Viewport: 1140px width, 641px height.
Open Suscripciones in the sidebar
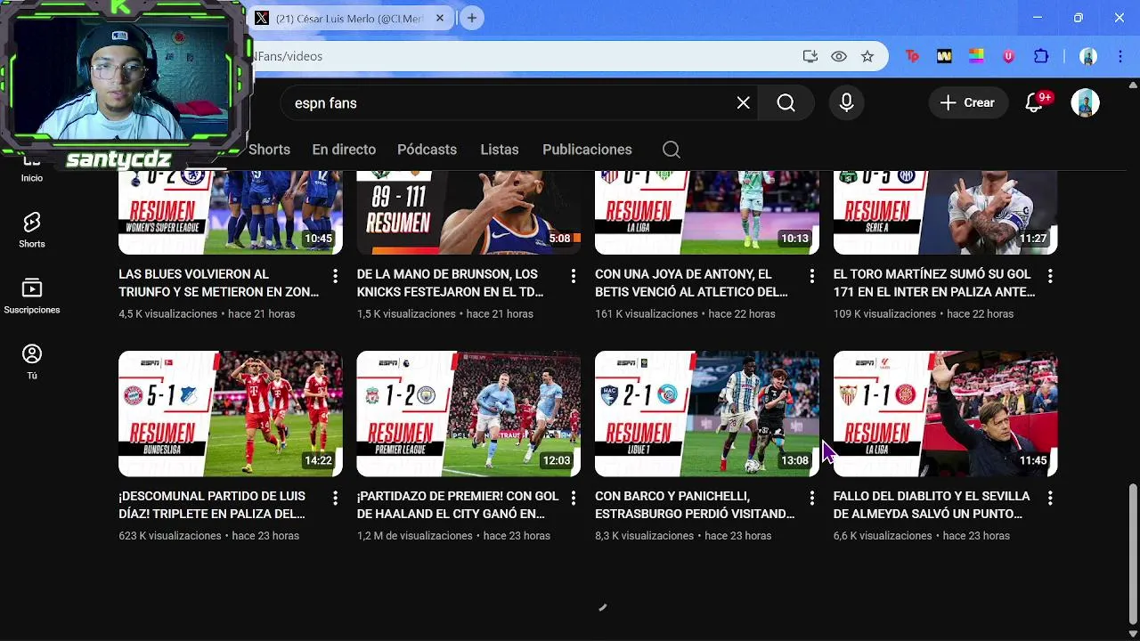[x=32, y=296]
